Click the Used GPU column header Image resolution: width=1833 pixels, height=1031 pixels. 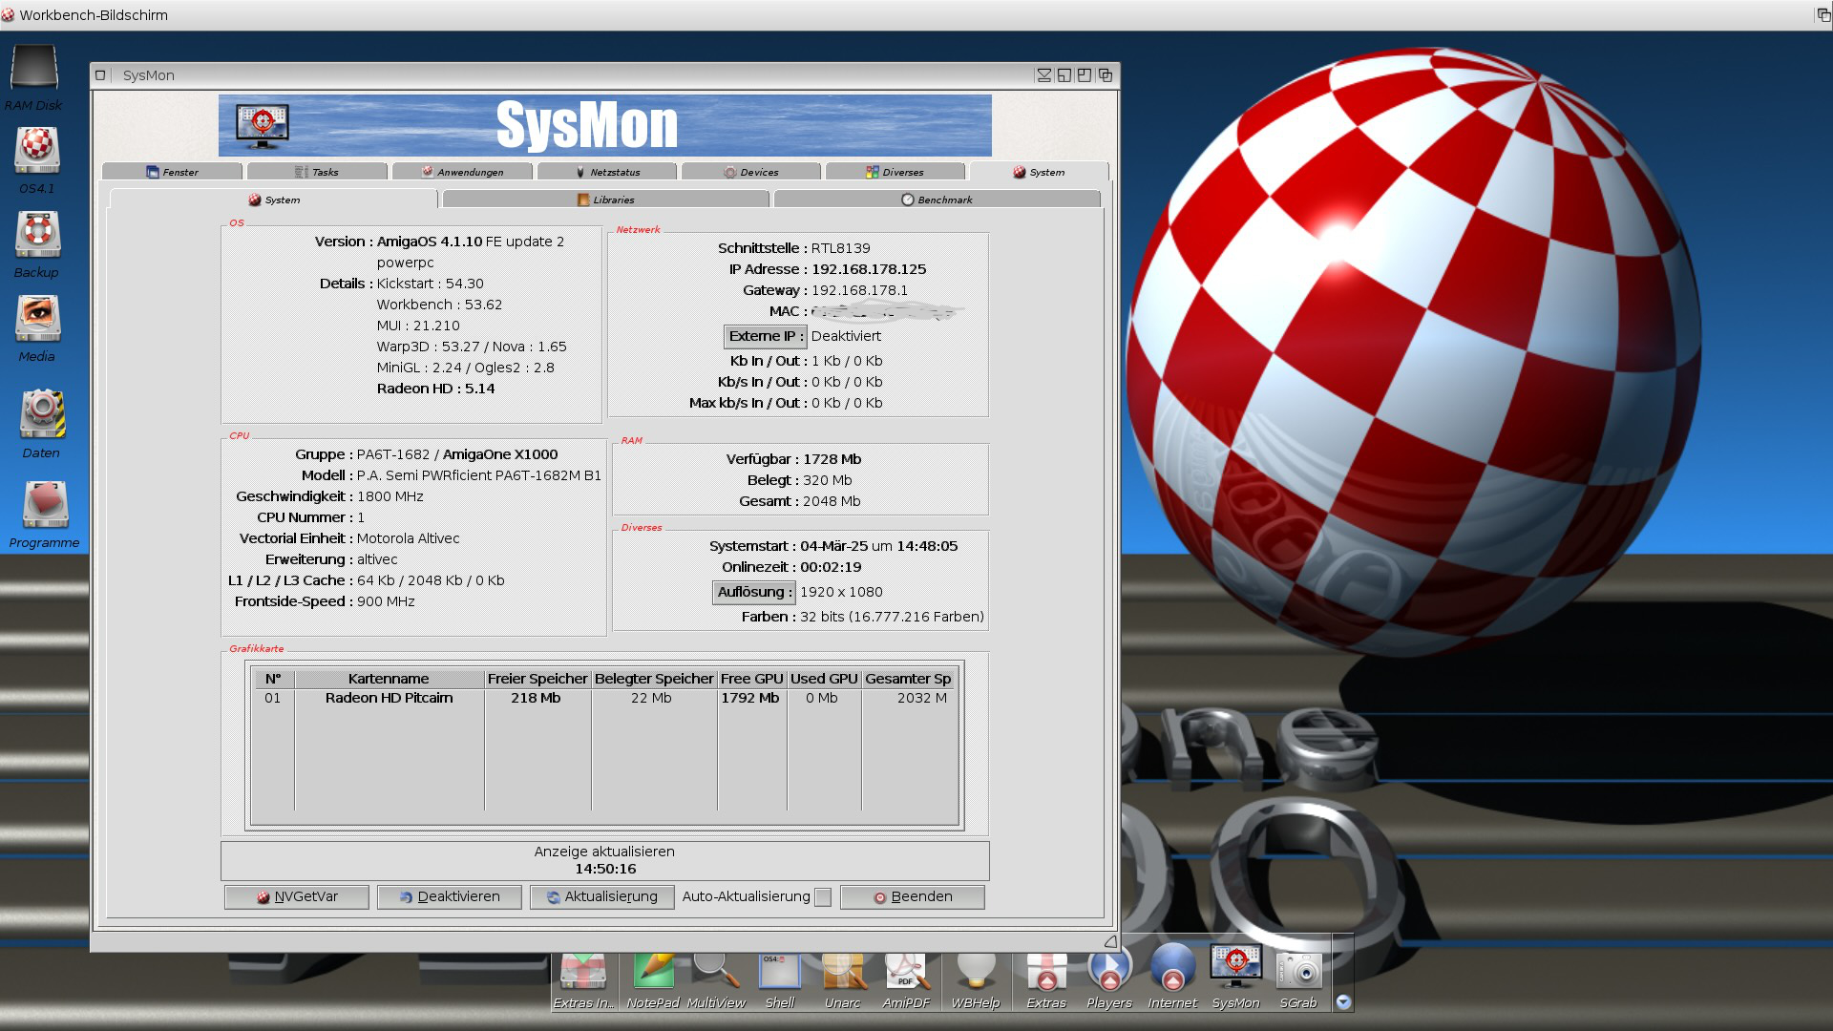824,679
